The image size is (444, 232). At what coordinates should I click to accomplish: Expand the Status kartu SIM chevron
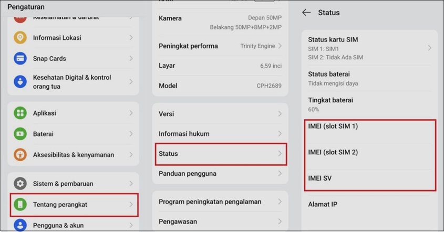429,48
